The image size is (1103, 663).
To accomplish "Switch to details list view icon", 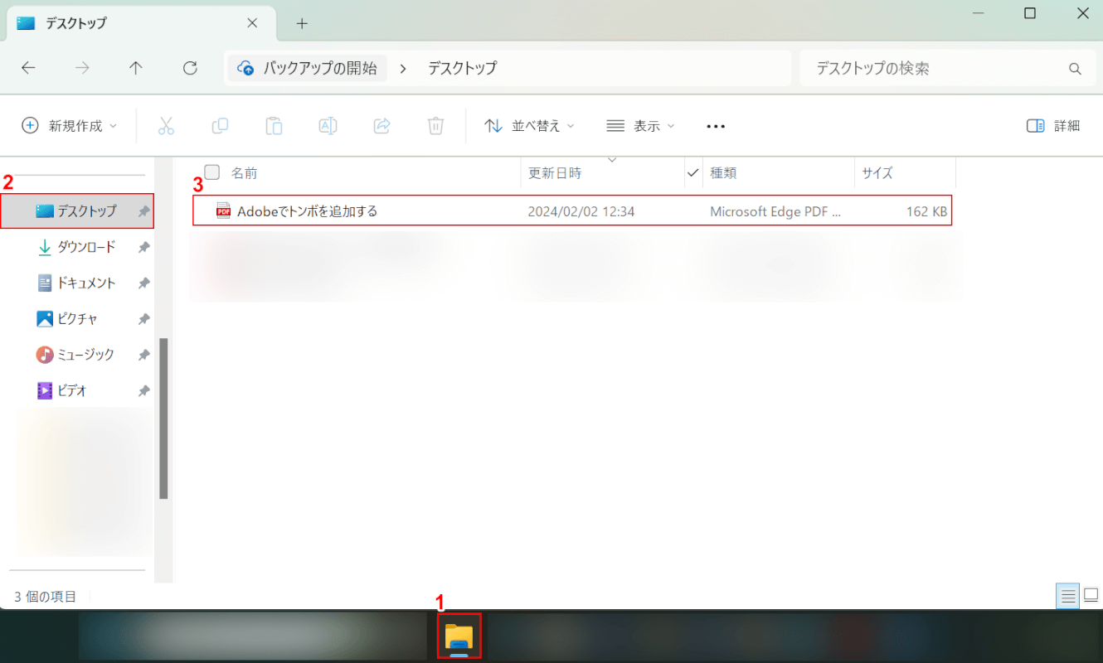I will click(1068, 595).
